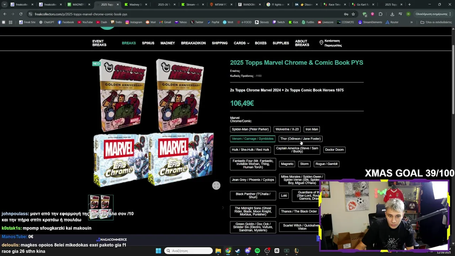Switch to the Race Time browser tab

pos(334,5)
